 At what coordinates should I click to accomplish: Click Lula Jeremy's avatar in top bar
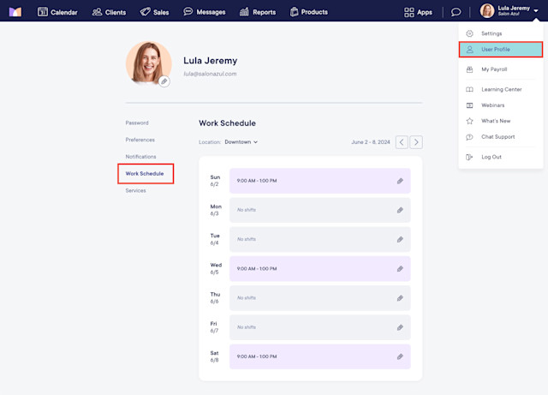(x=487, y=11)
